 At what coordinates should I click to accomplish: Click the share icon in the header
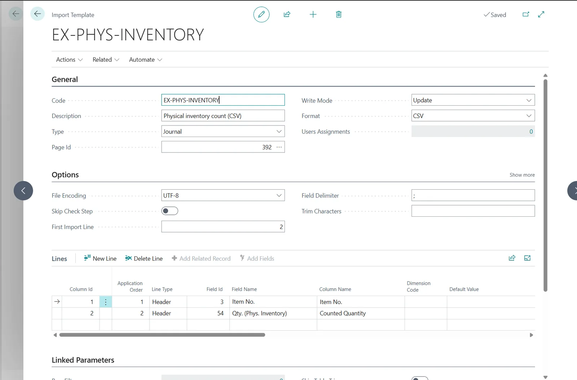pos(287,14)
